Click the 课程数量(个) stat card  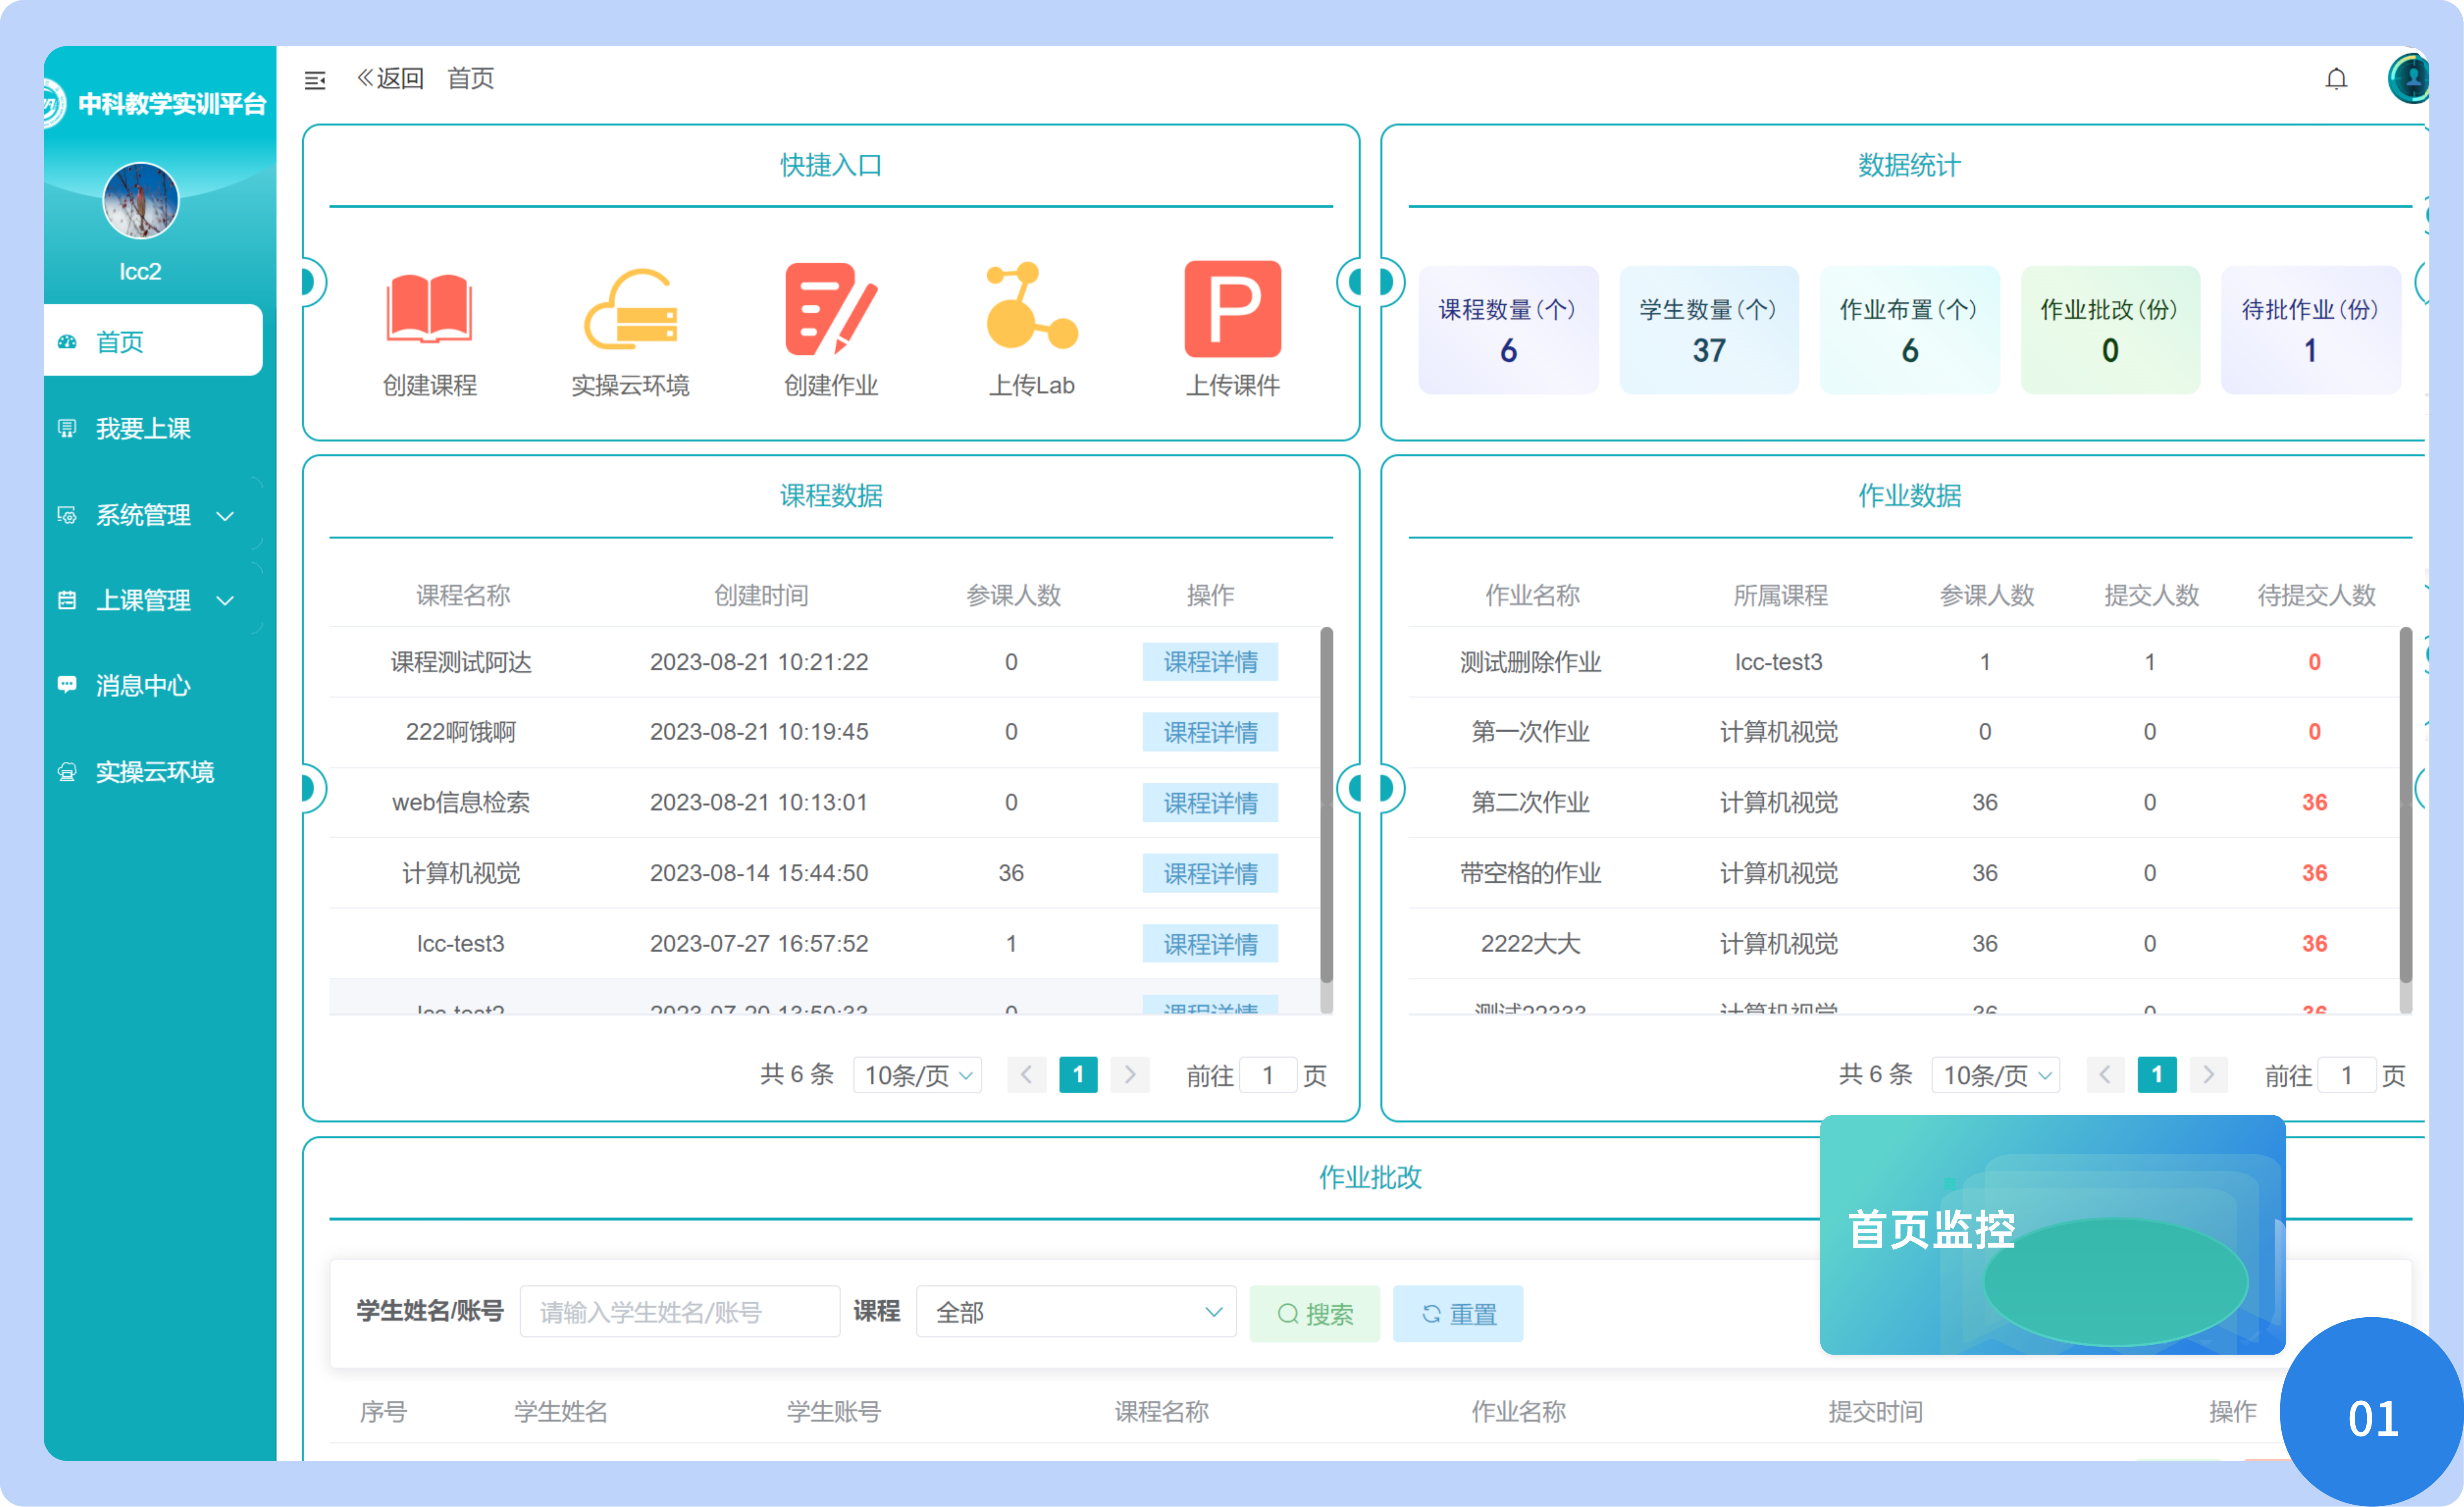pyautogui.click(x=1508, y=330)
